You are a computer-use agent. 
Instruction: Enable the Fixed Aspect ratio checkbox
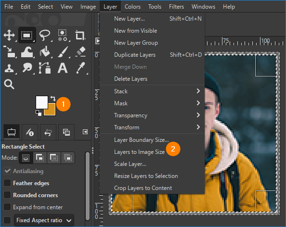7,220
